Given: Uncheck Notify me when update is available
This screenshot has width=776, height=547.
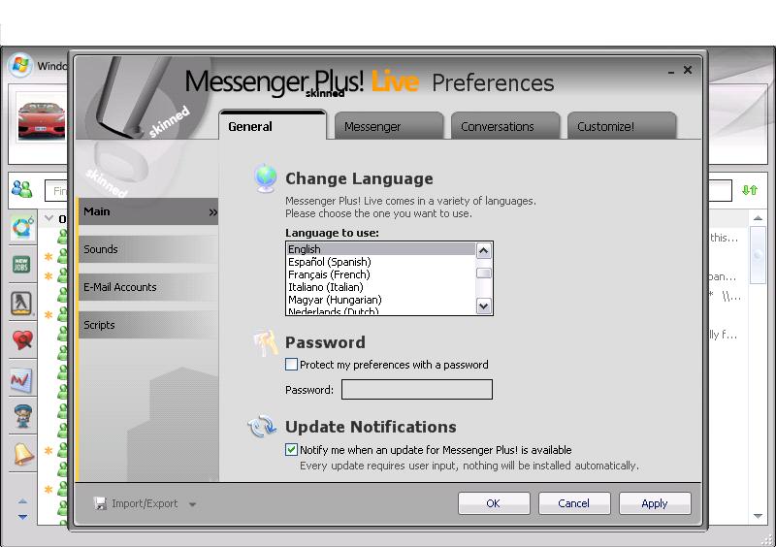Looking at the screenshot, I should coord(292,450).
